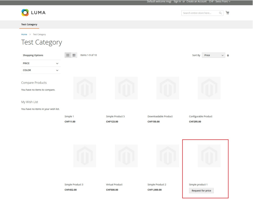Open the Sort By dropdown
The width and height of the screenshot is (253, 205).
[x=213, y=55]
